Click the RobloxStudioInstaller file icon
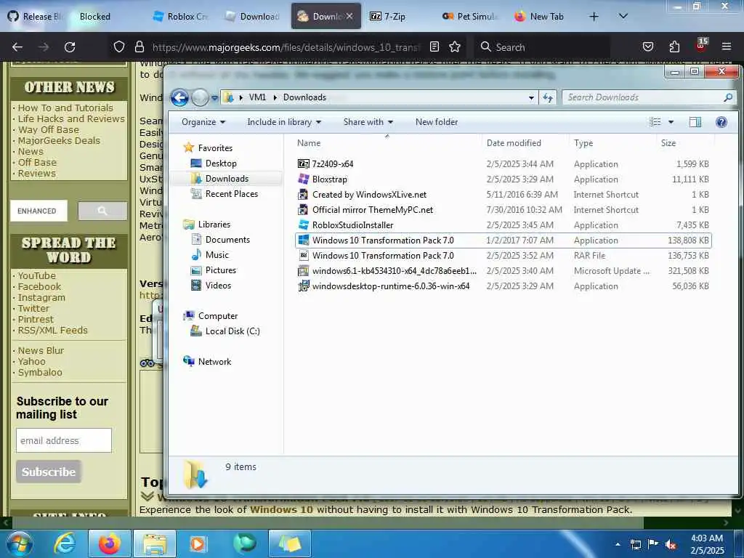The height and width of the screenshot is (558, 744). (x=303, y=225)
